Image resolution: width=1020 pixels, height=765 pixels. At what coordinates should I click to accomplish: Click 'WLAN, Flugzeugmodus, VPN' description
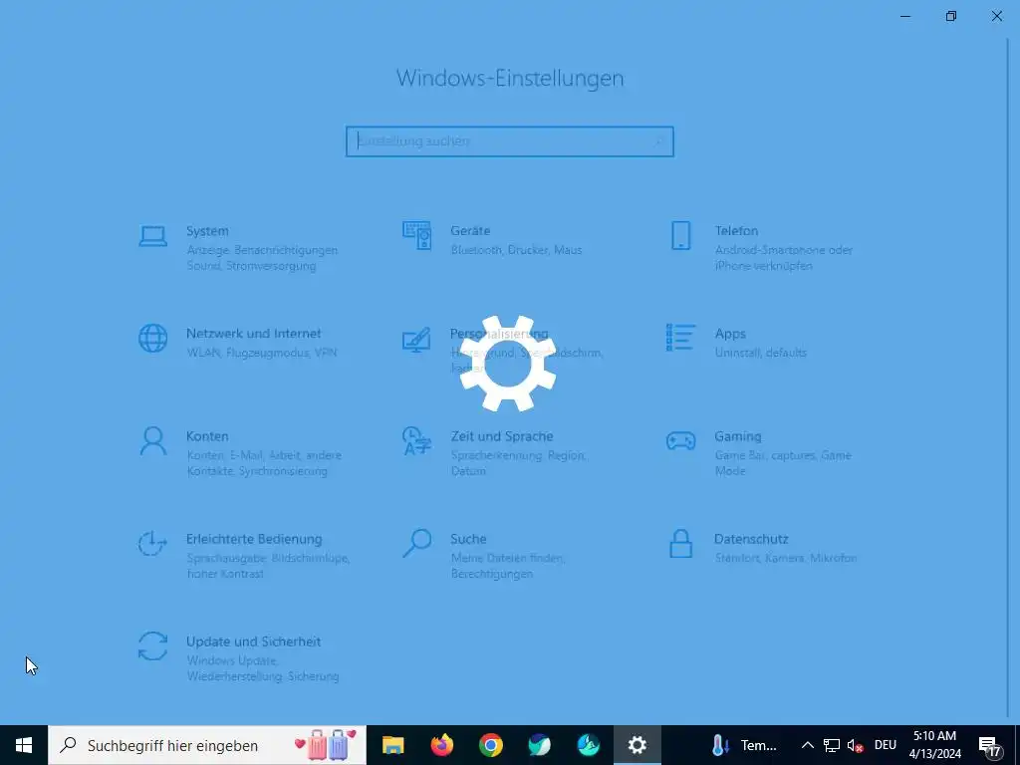point(262,353)
